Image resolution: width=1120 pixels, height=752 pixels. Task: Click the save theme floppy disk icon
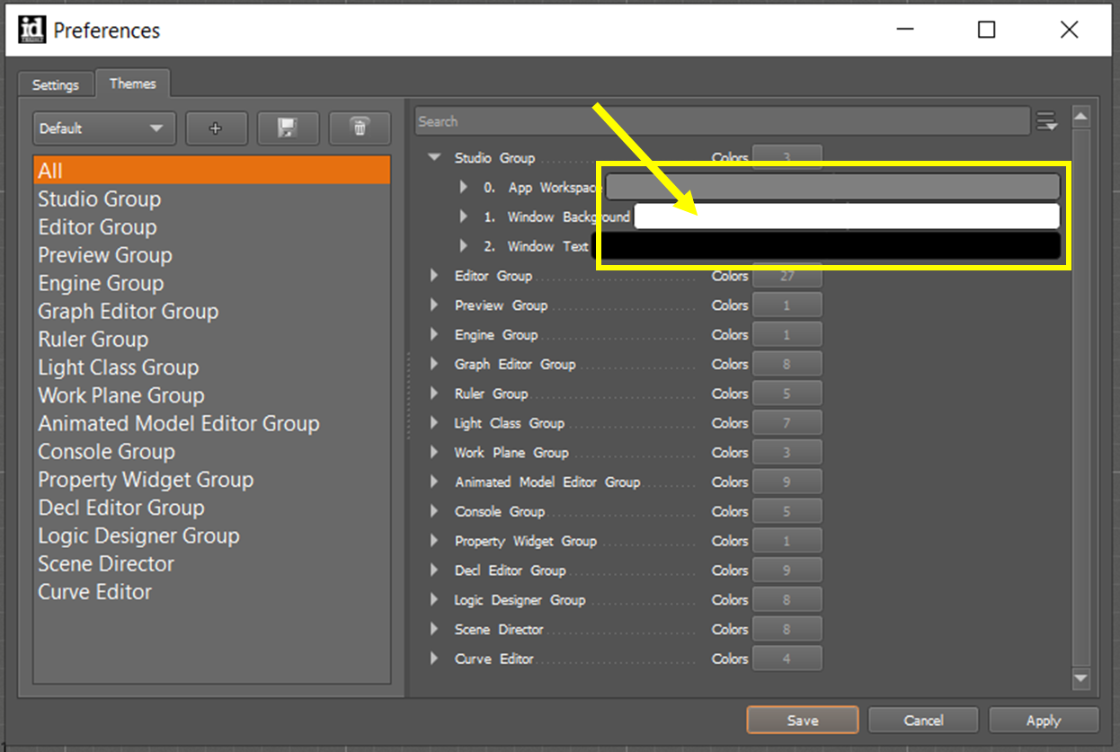point(288,128)
